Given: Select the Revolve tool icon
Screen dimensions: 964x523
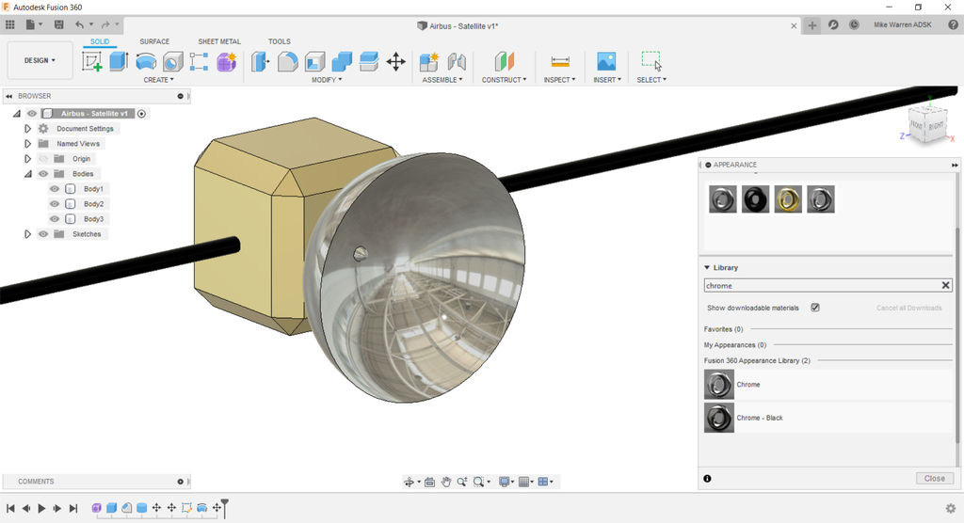Looking at the screenshot, I should (x=146, y=62).
